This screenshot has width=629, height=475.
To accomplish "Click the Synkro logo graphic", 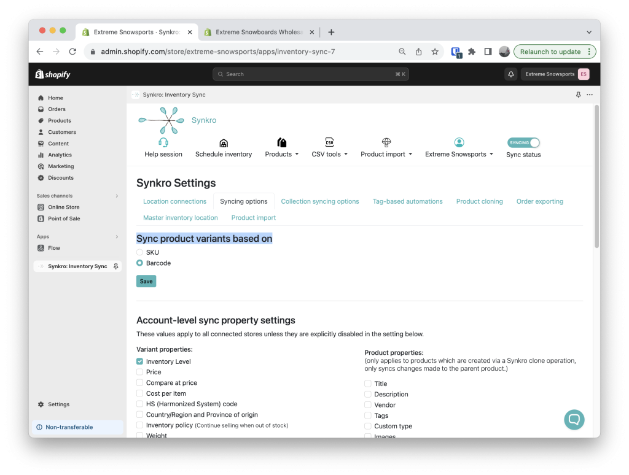I will (x=162, y=120).
